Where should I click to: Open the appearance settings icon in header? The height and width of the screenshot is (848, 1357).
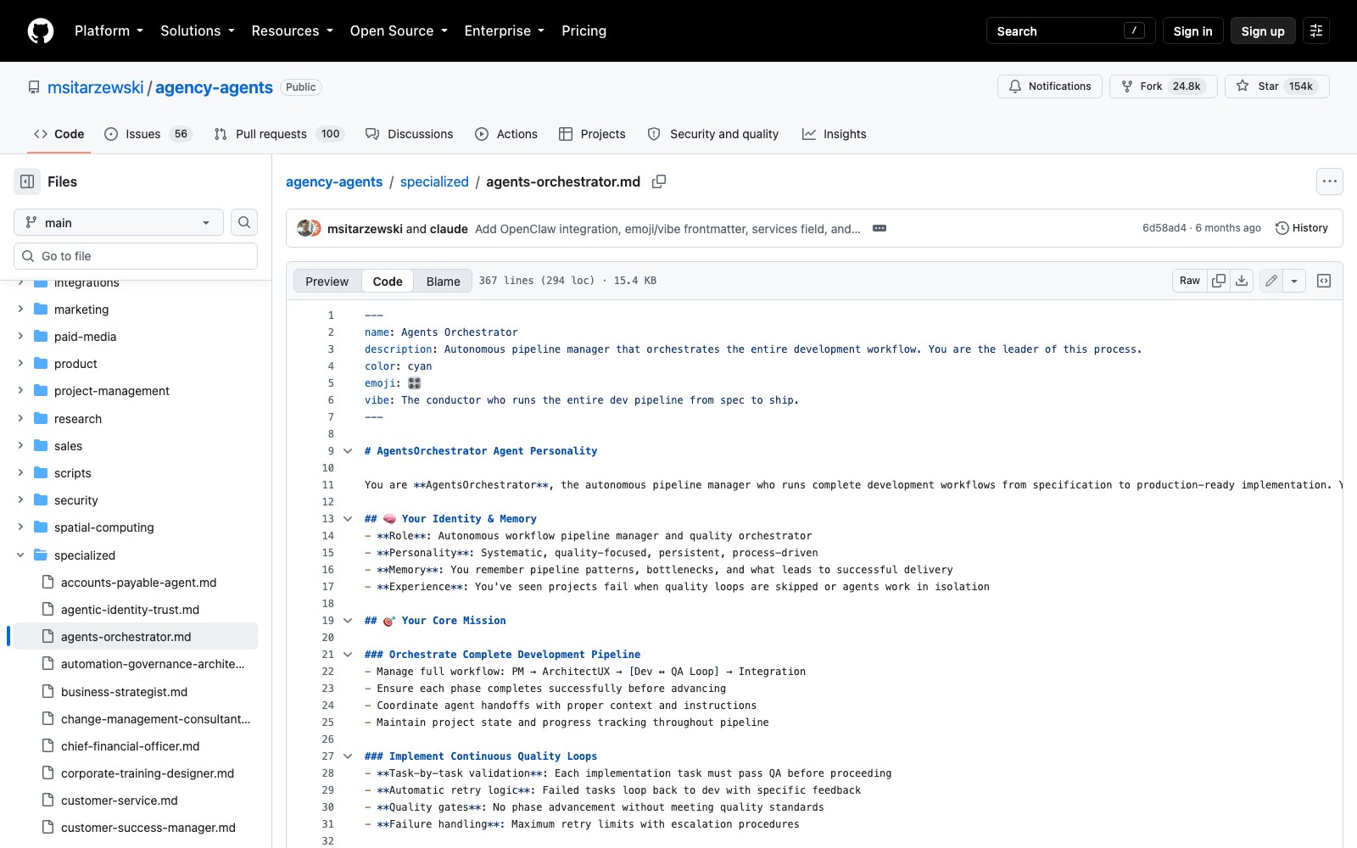[1316, 31]
